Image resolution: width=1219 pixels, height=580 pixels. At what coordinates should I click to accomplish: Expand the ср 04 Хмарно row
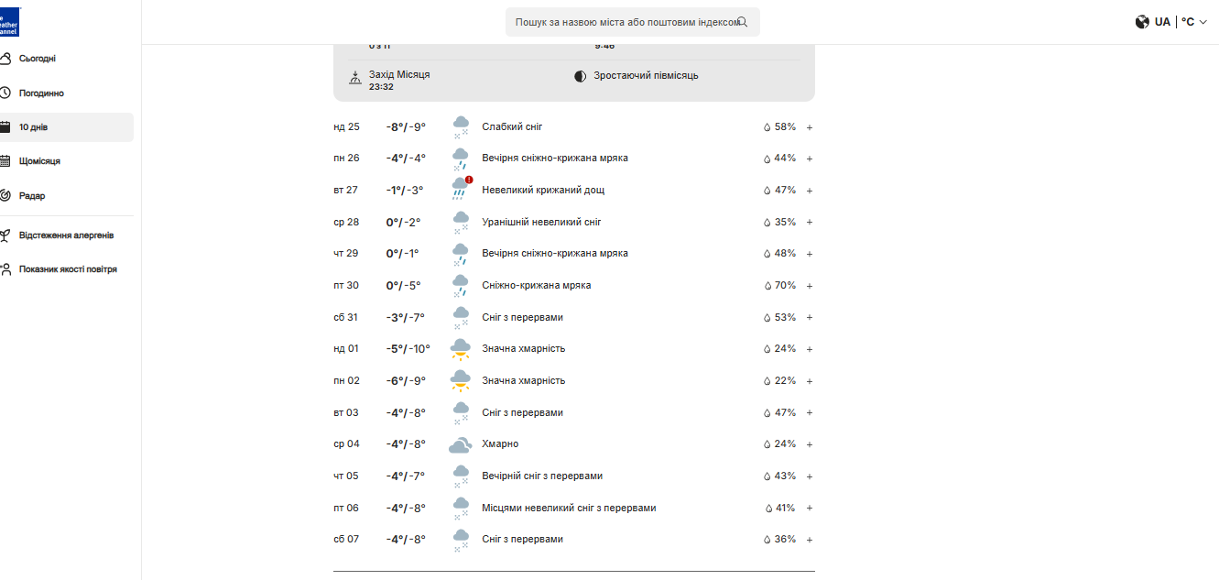810,444
